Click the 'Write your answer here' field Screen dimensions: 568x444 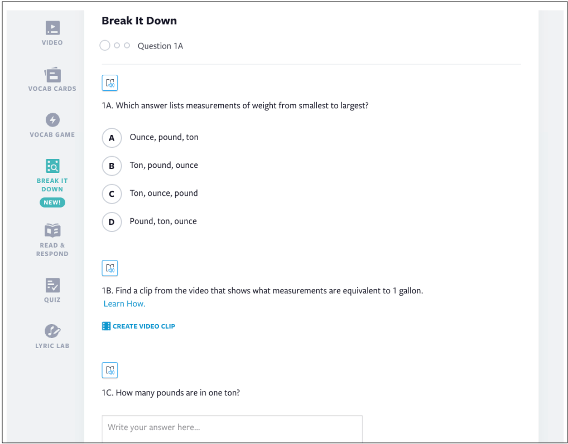click(232, 428)
